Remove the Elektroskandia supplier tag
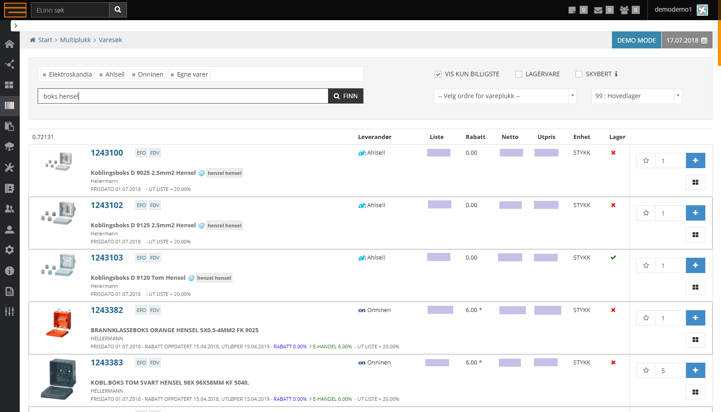The image size is (721, 412). pyautogui.click(x=44, y=75)
